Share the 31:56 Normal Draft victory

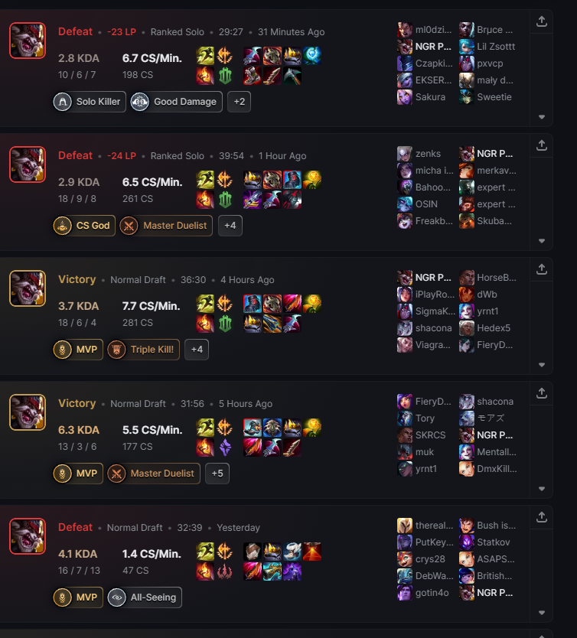[x=541, y=393]
